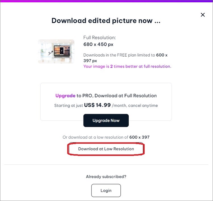This screenshot has width=213, height=201.
Task: Click the bold 600 x 397 below Upgrade Now
Action: (139, 137)
